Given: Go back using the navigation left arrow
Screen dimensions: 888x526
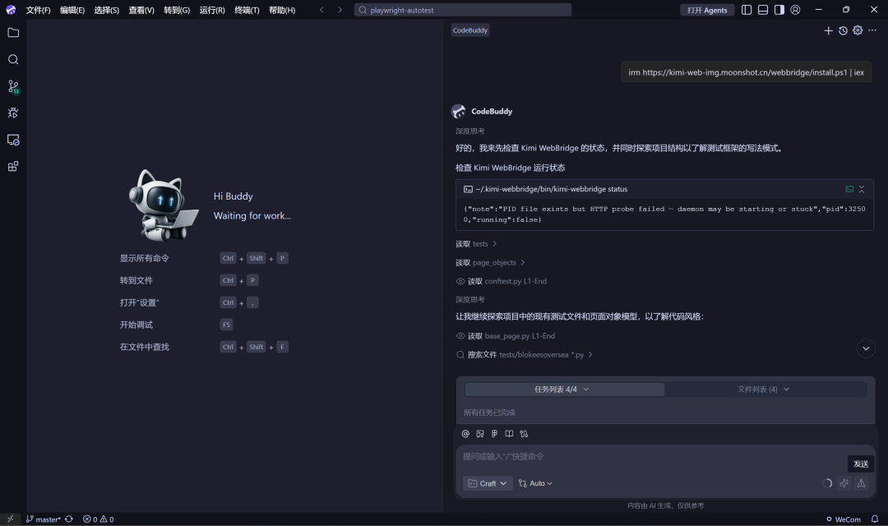Looking at the screenshot, I should [x=321, y=10].
